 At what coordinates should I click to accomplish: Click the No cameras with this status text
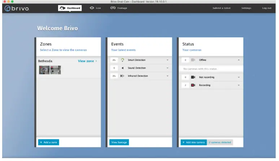(200, 69)
